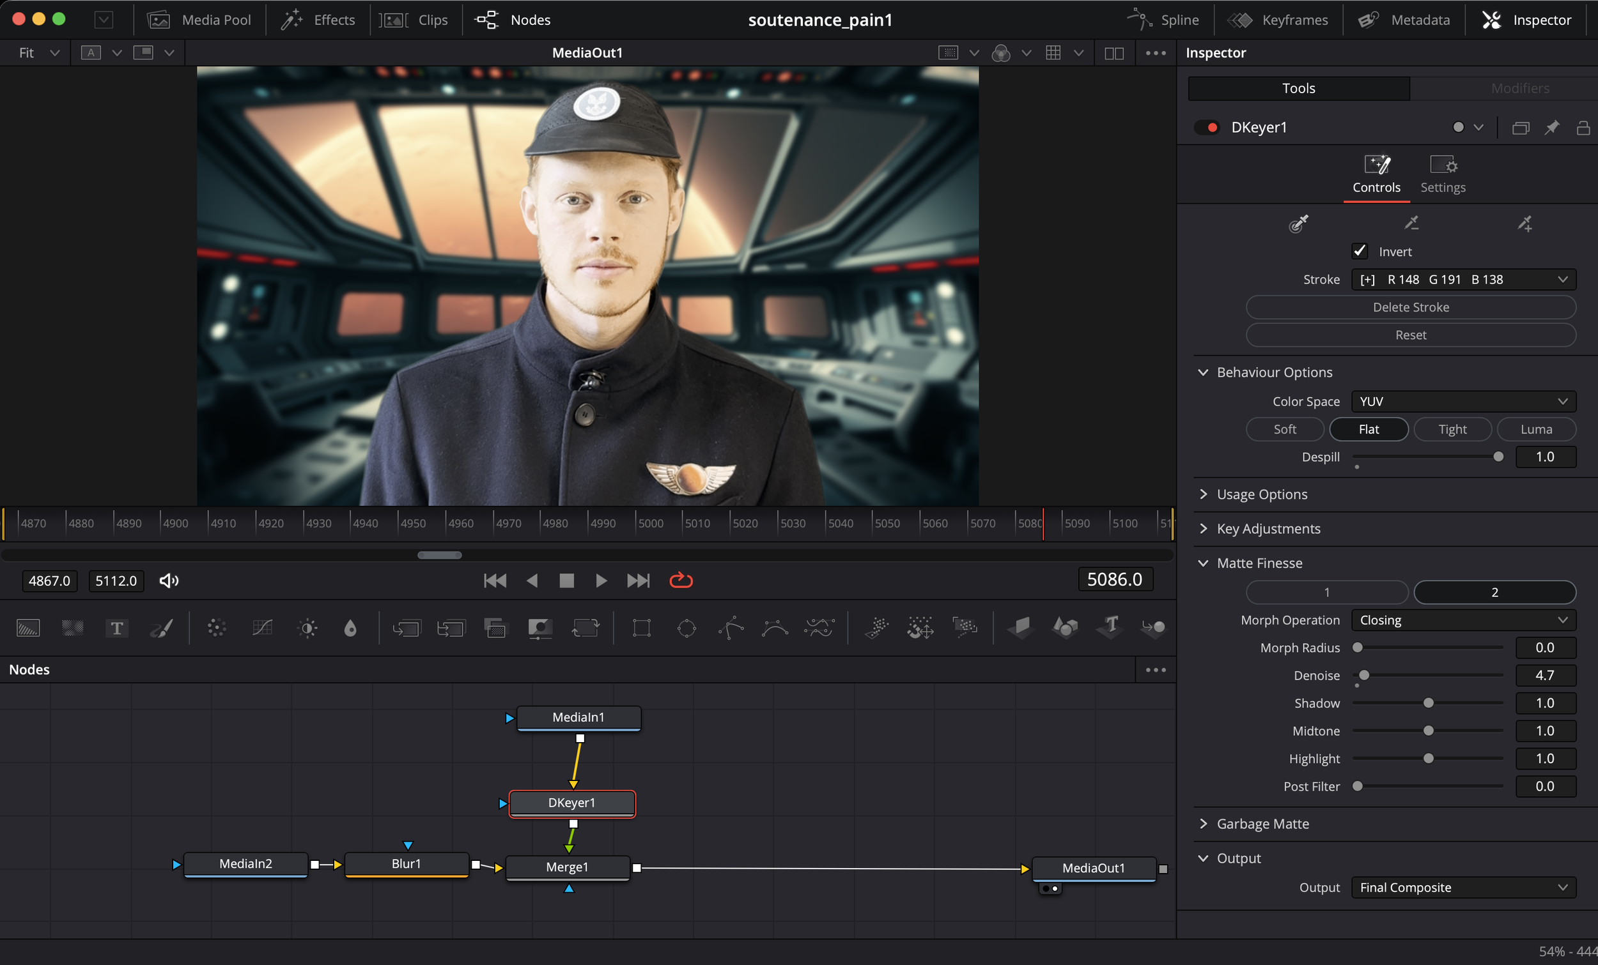Add an Ellipse mask tool
This screenshot has width=1598, height=965.
coord(686,627)
